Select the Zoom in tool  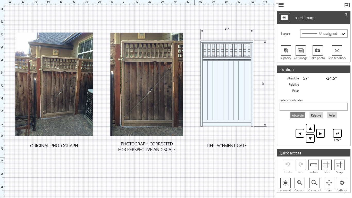(299, 183)
